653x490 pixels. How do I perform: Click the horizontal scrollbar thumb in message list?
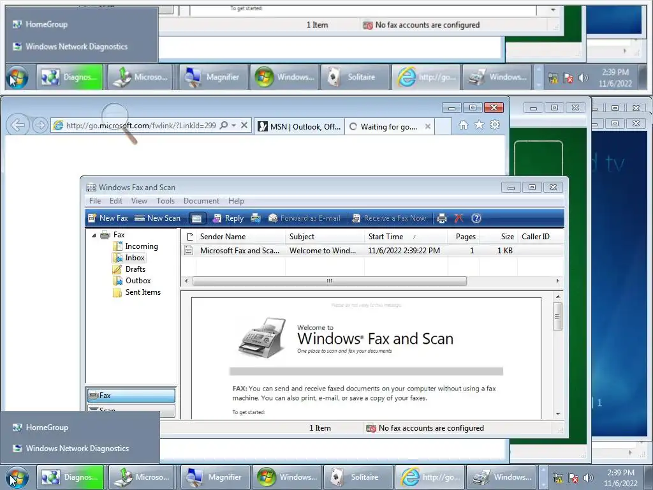click(x=330, y=281)
